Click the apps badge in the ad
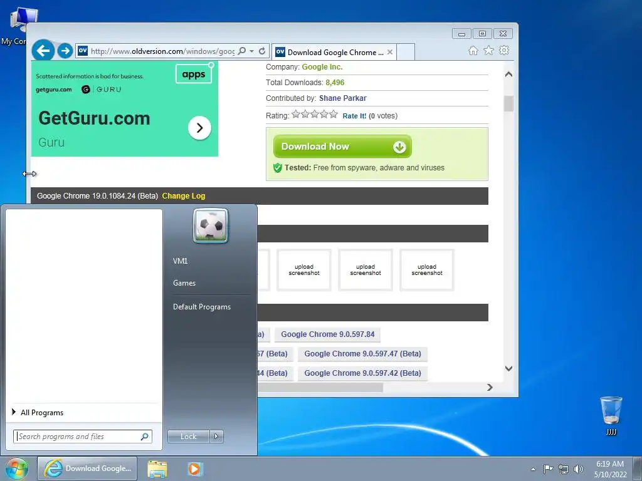Viewport: 642px width, 481px height. click(194, 74)
